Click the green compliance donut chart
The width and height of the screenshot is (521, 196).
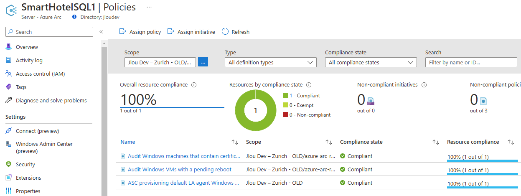(256, 111)
